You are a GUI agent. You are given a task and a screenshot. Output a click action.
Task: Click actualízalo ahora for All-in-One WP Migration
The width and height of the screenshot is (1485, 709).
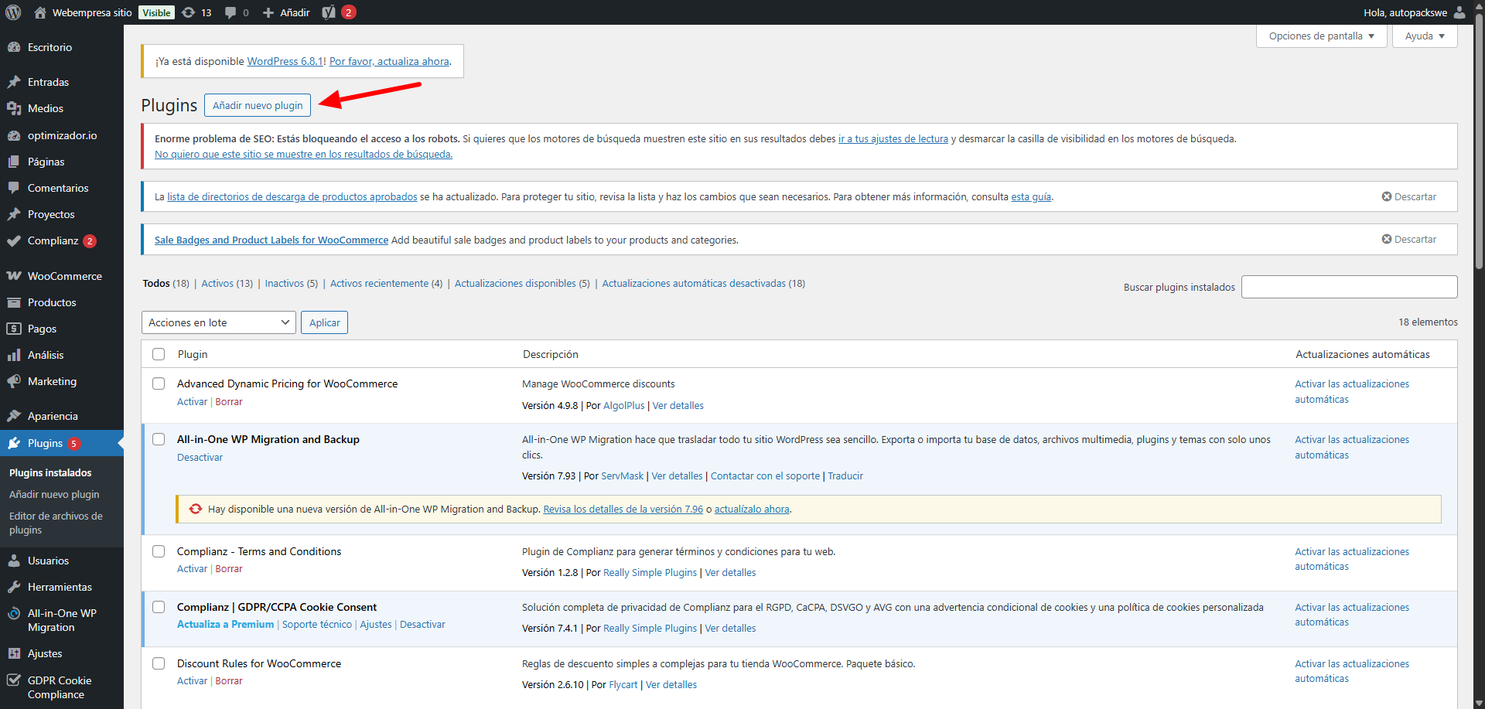752,510
